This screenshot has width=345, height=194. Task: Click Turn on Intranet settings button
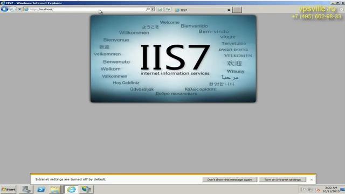282,179
